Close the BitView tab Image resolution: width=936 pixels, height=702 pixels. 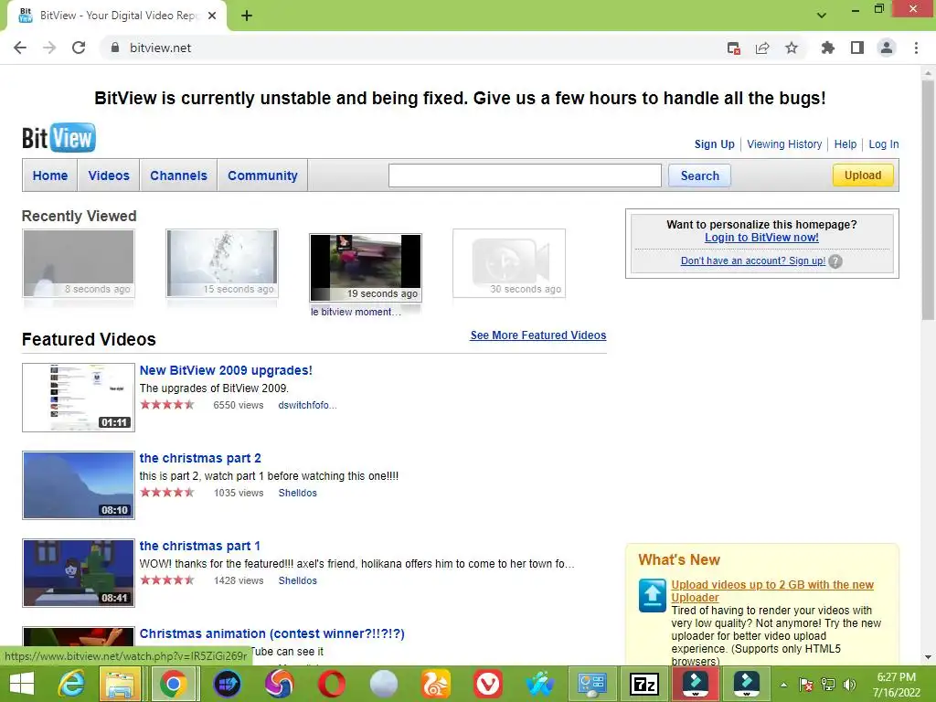coord(212,16)
